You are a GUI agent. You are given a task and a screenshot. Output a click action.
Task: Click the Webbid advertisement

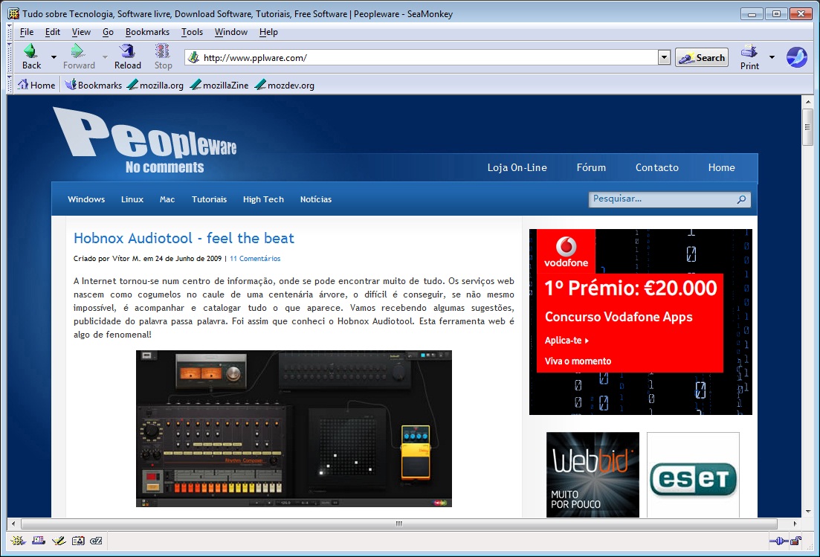593,474
